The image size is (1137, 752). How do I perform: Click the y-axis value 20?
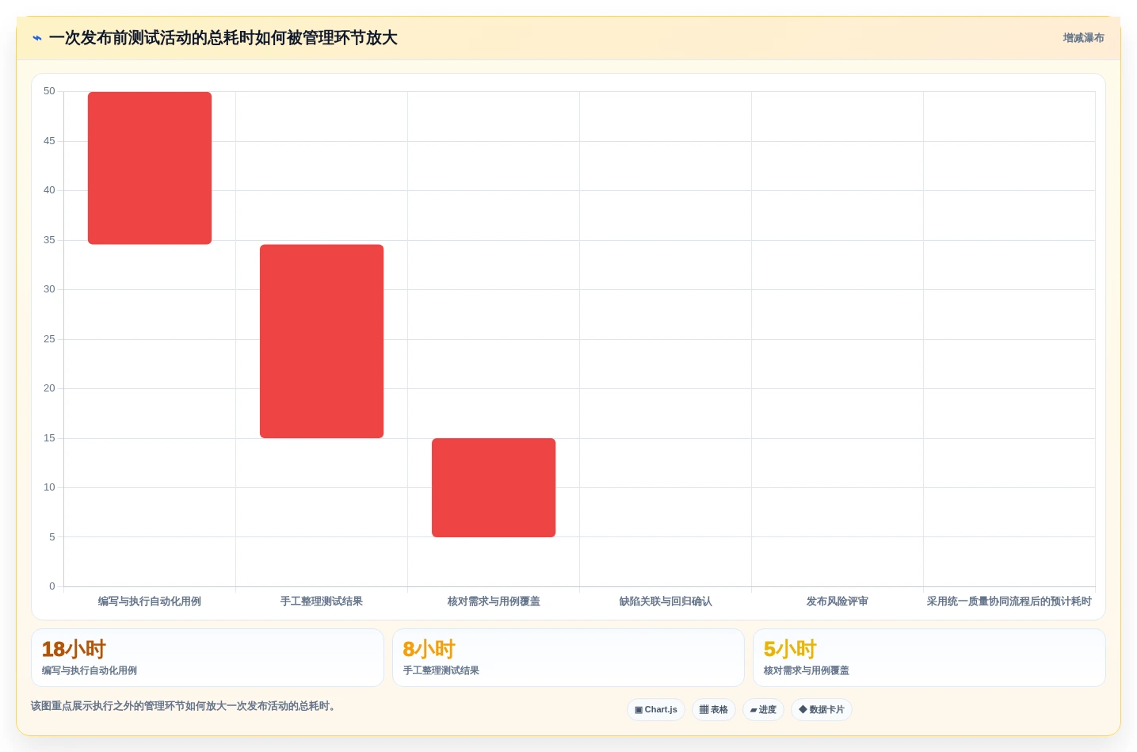pyautogui.click(x=49, y=388)
